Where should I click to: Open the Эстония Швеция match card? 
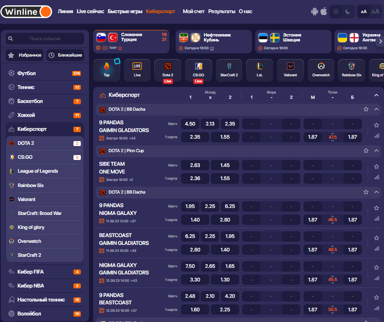(293, 41)
